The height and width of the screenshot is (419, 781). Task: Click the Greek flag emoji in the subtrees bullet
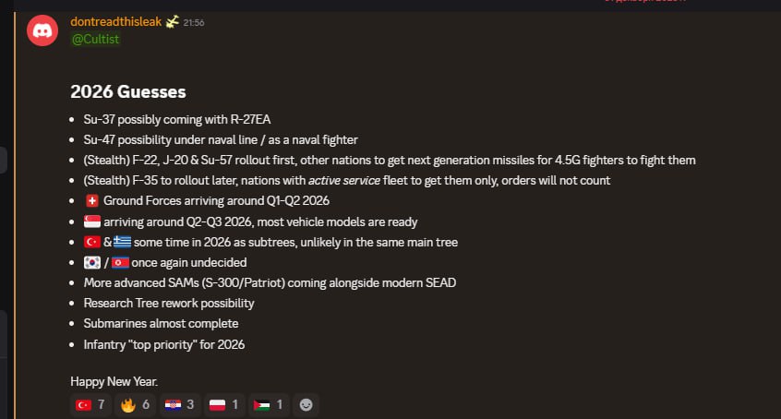click(x=123, y=242)
